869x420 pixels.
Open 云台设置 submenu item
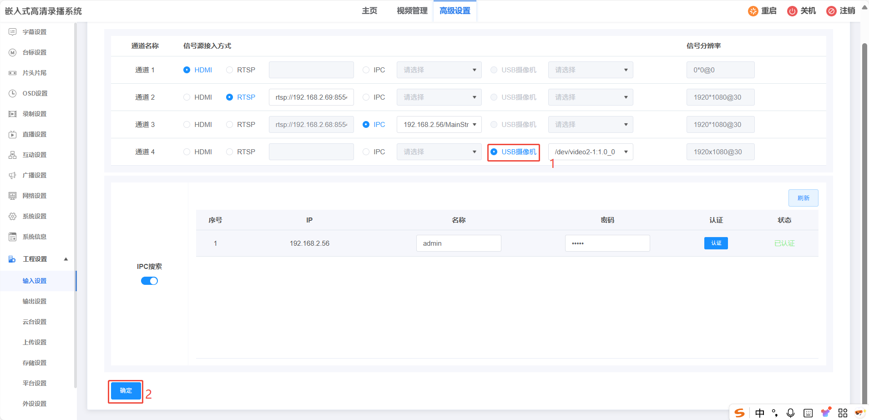click(x=35, y=322)
